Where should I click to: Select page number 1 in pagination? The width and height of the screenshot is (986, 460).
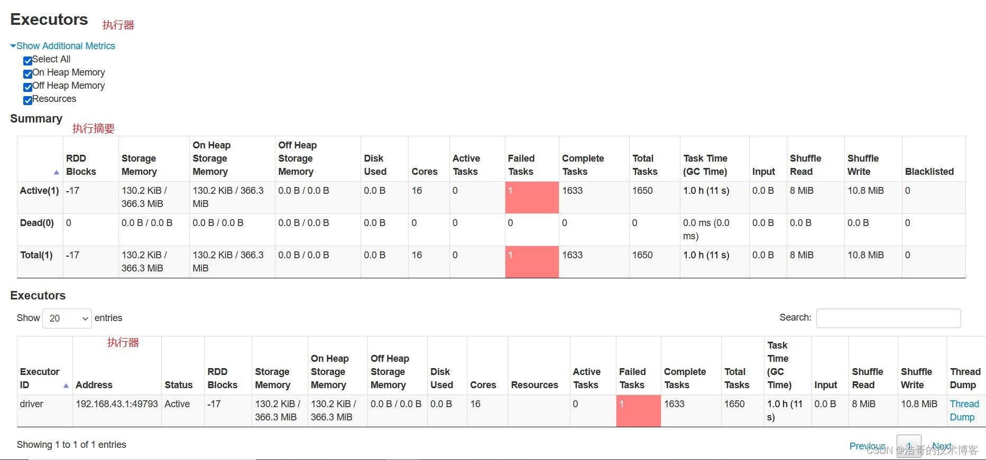tap(909, 446)
